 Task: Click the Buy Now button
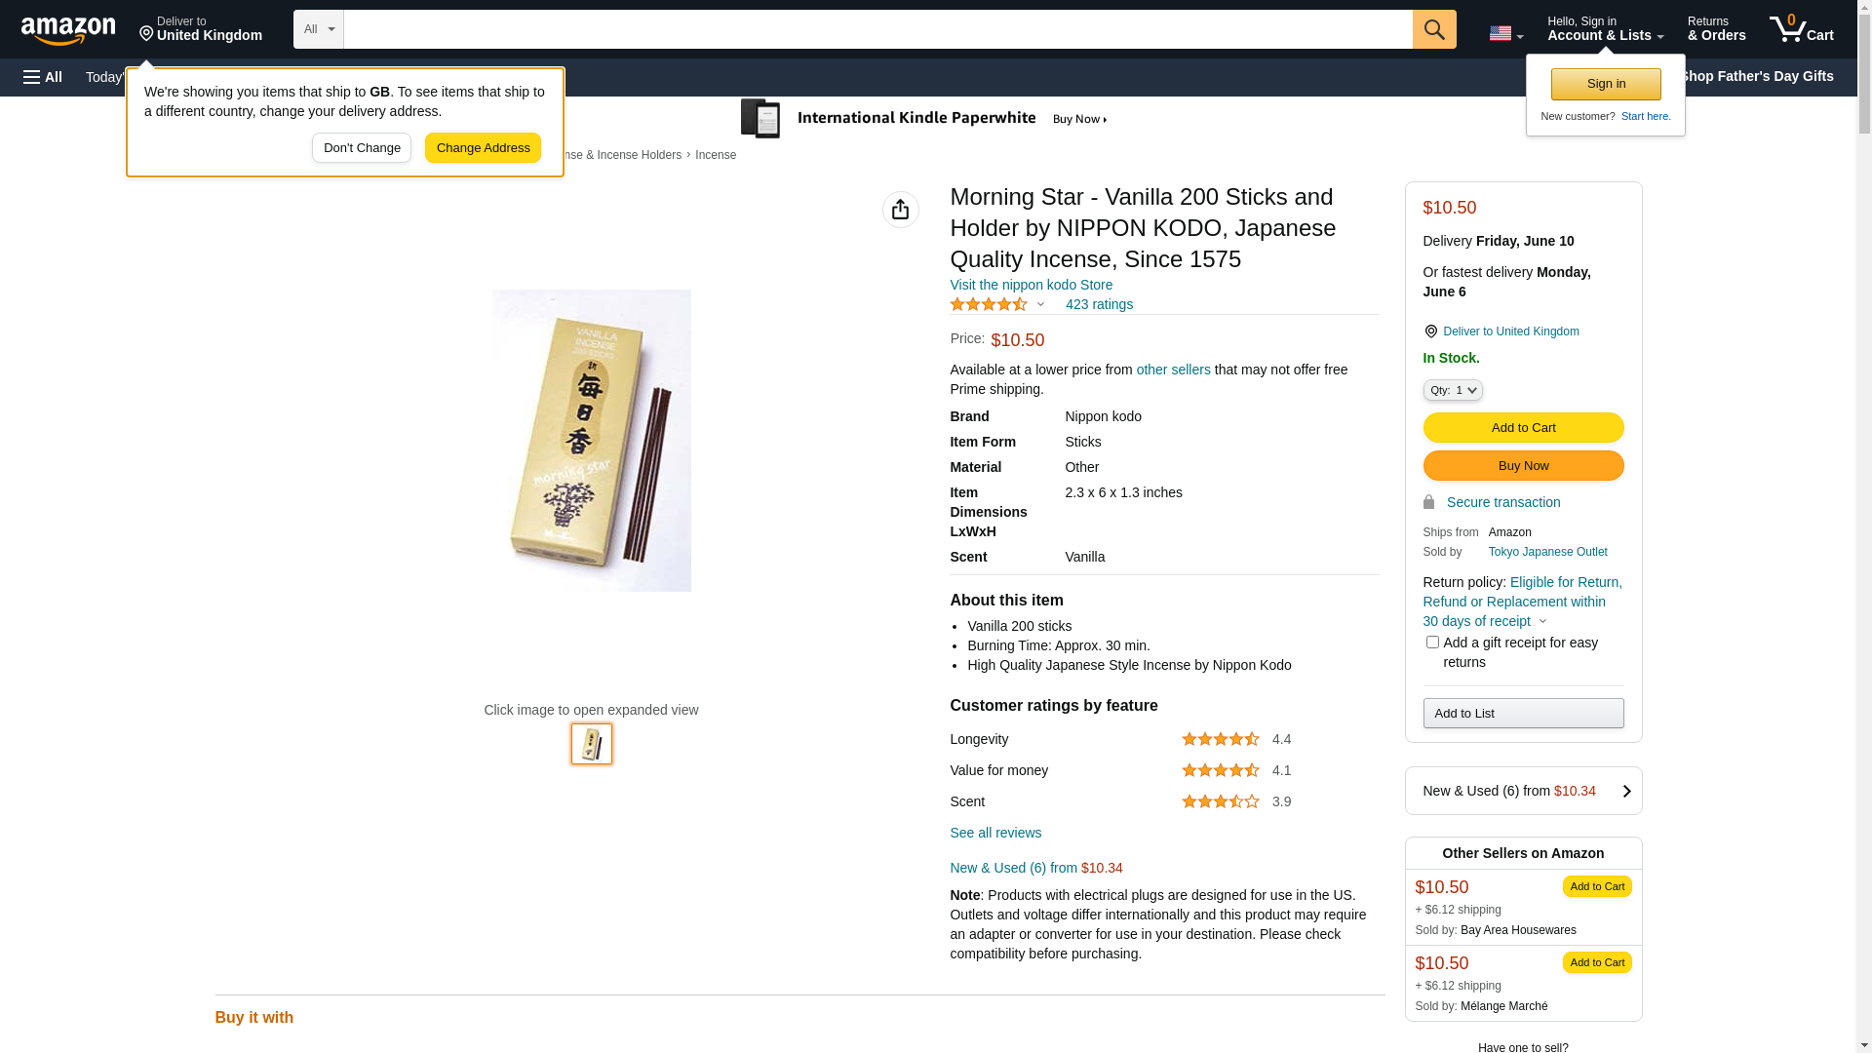[x=1523, y=466]
